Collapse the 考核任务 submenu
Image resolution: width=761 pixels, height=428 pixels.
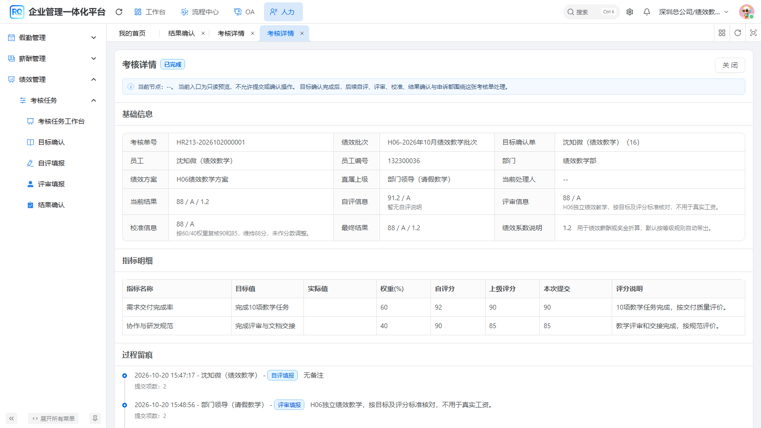click(x=53, y=100)
